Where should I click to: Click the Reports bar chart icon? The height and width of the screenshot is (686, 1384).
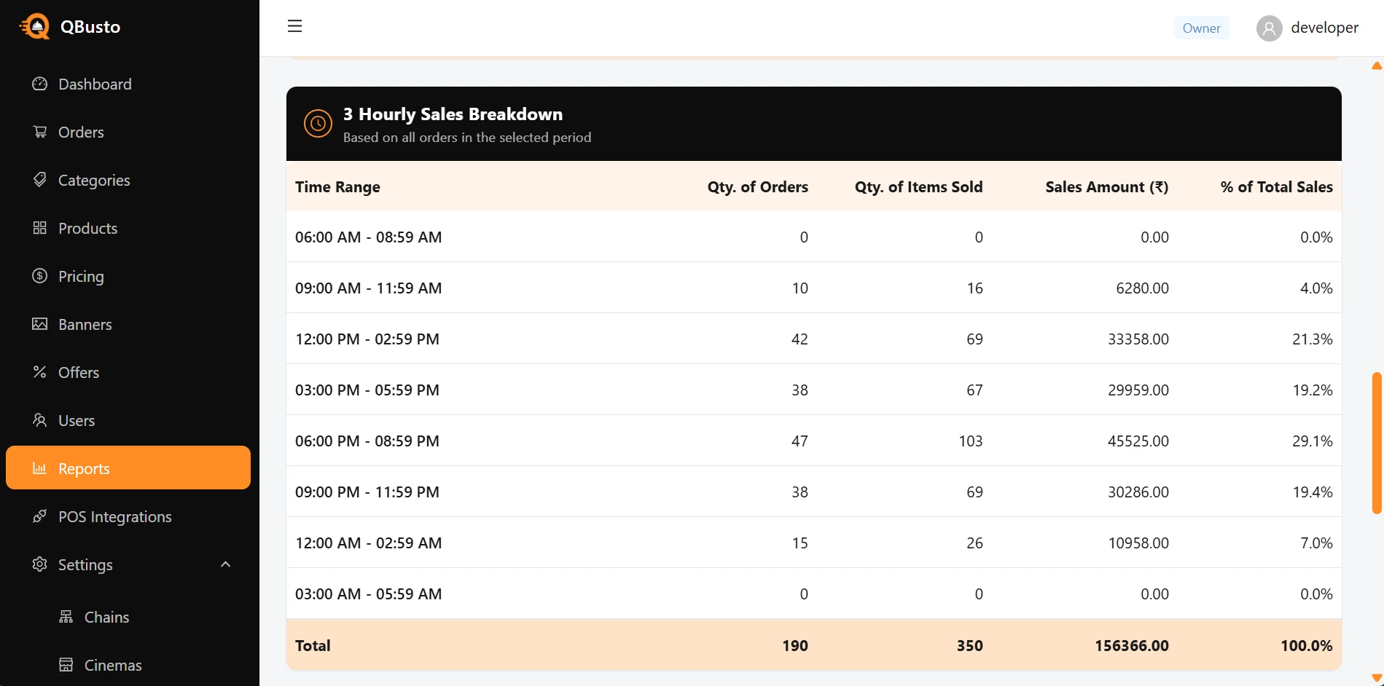point(39,468)
